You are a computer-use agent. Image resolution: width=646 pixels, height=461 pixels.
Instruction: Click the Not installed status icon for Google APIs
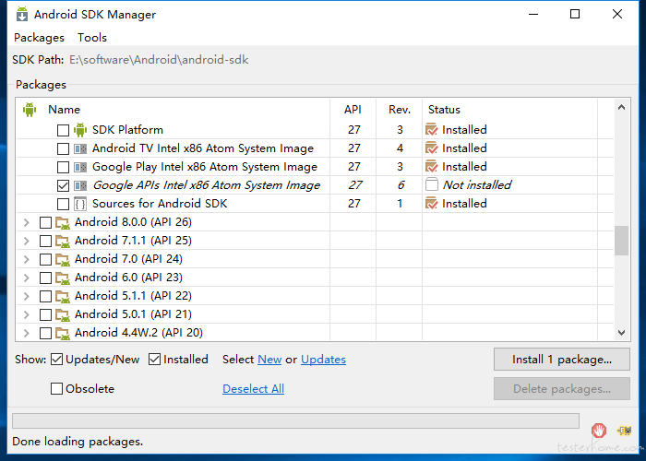click(x=432, y=184)
